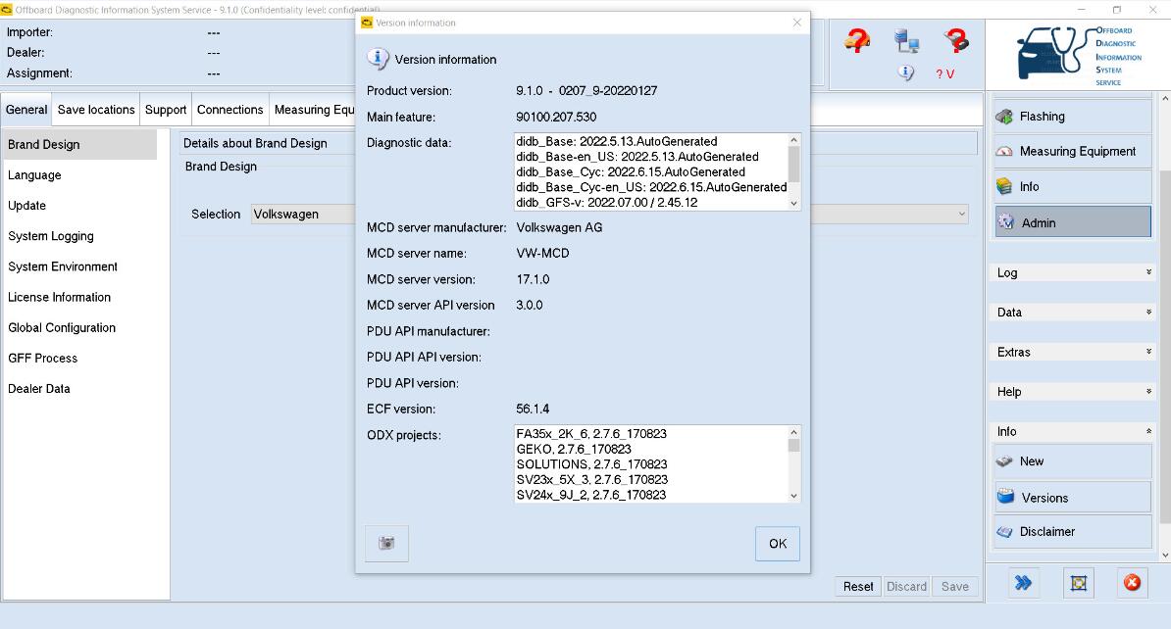Click the right panel scroll-up arrow

[1165, 98]
